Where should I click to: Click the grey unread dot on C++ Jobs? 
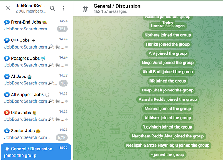(67, 47)
